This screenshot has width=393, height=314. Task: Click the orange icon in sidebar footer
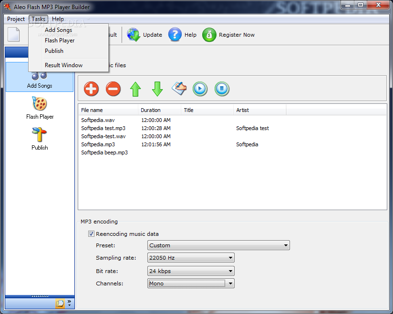pos(60,303)
